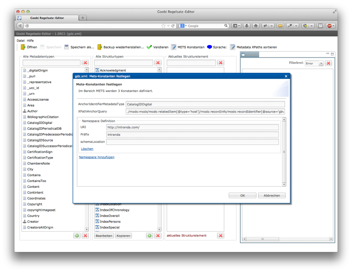Bookmark page with star icon

[163, 26]
